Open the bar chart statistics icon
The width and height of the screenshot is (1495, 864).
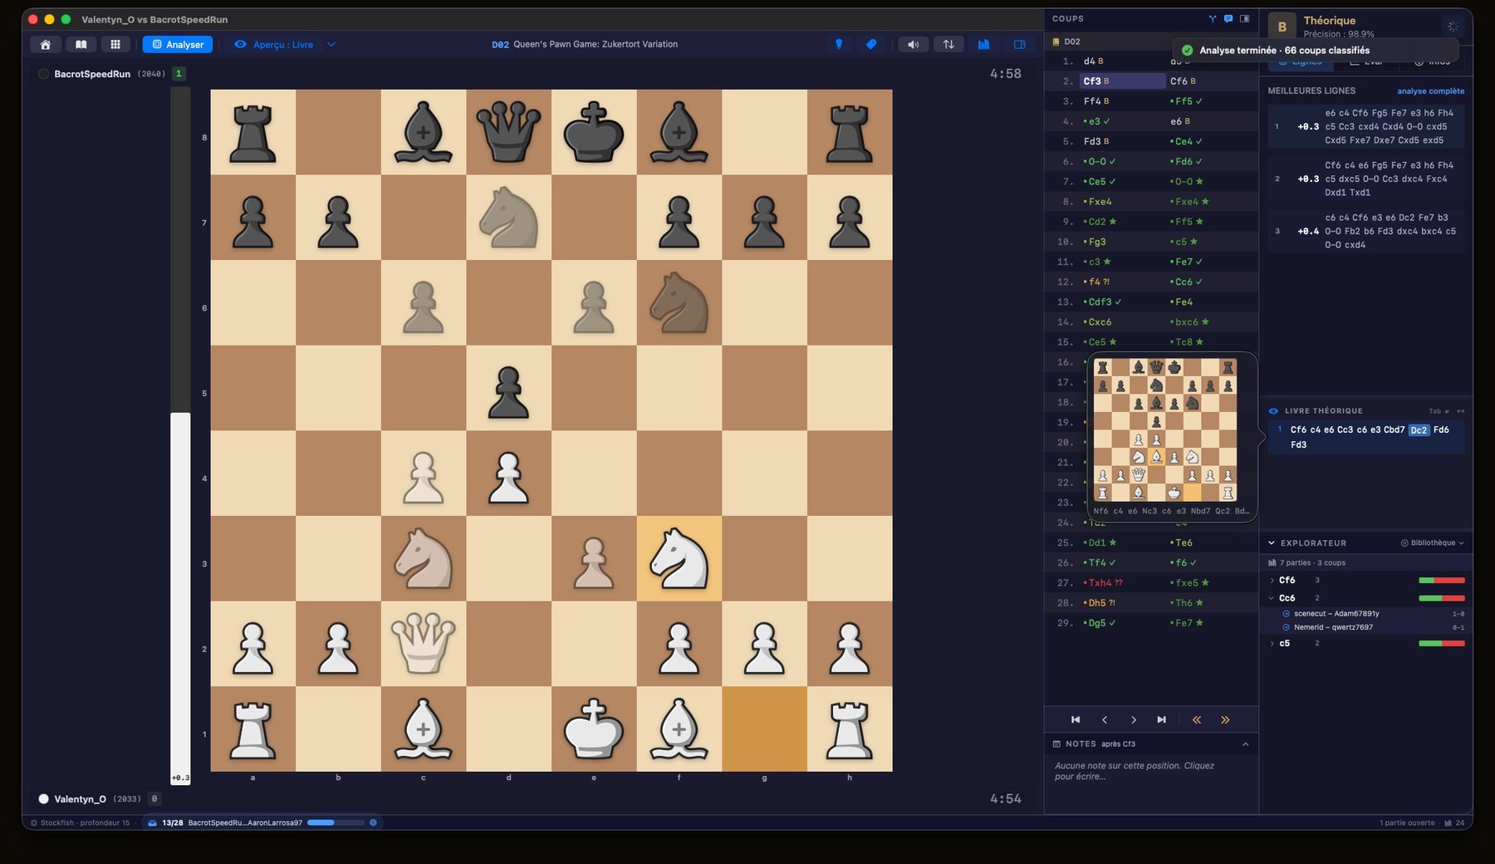(x=983, y=45)
